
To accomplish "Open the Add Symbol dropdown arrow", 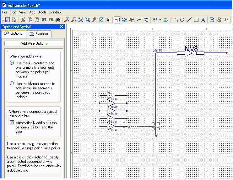I will point(160,20).
